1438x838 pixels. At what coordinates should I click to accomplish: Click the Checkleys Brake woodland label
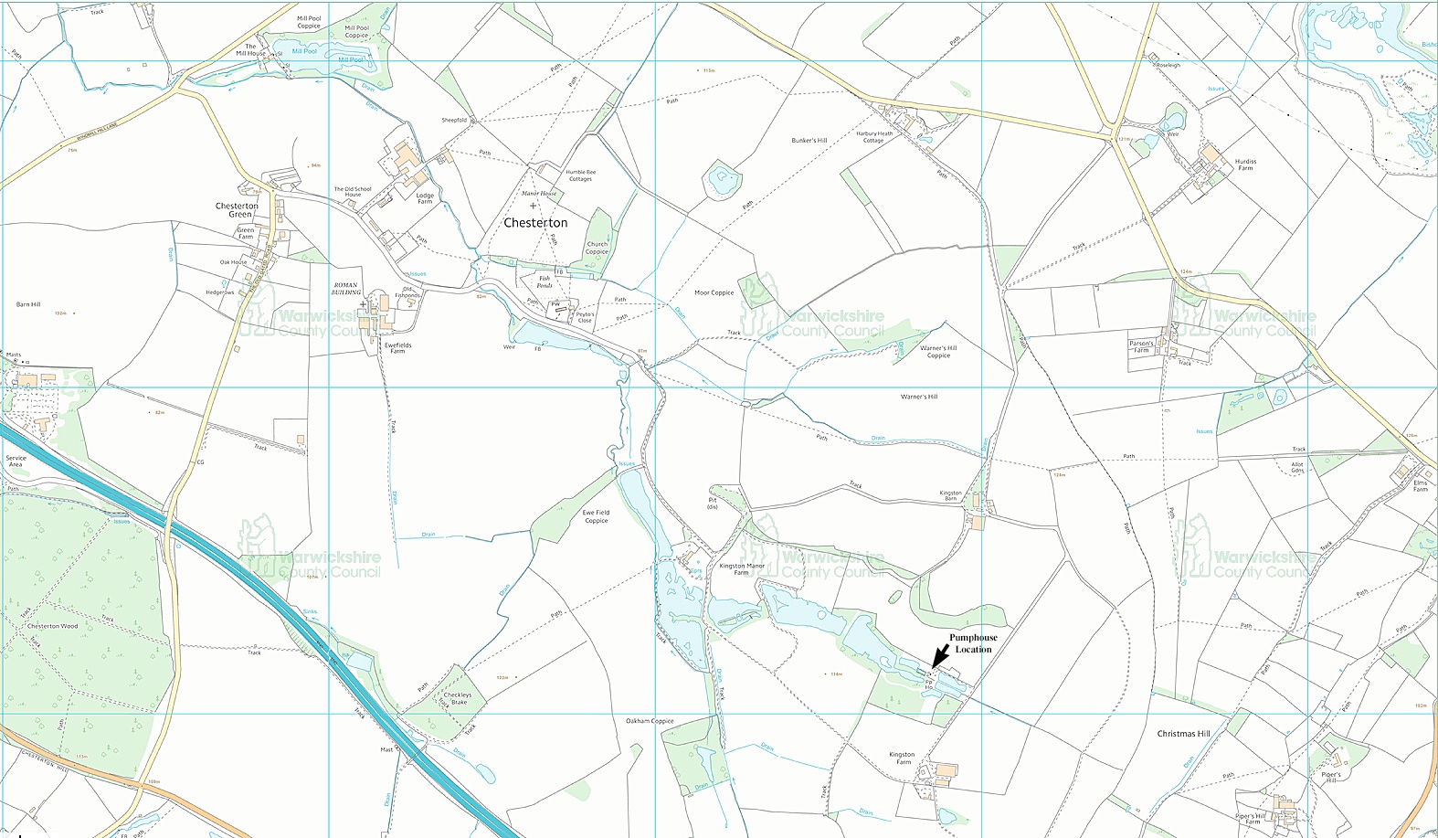(457, 698)
